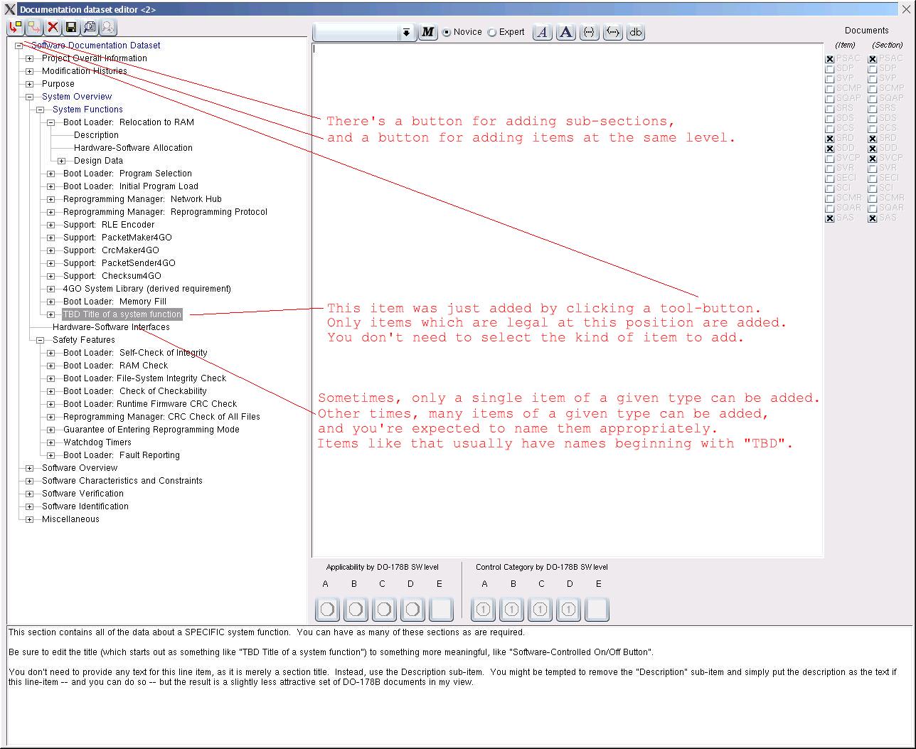916x749 pixels.
Task: Click the add same-level item button
Action: pos(34,28)
